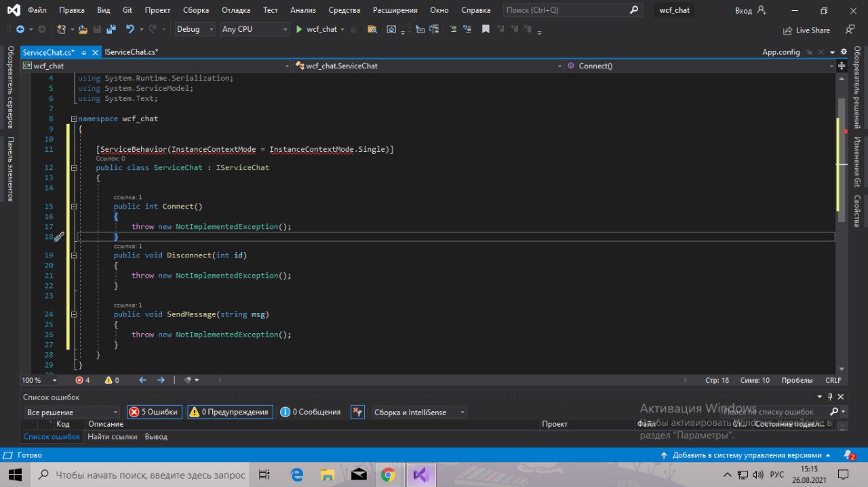Click the Open File folder icon
Viewport: 868px width, 487px height.
coord(83,30)
